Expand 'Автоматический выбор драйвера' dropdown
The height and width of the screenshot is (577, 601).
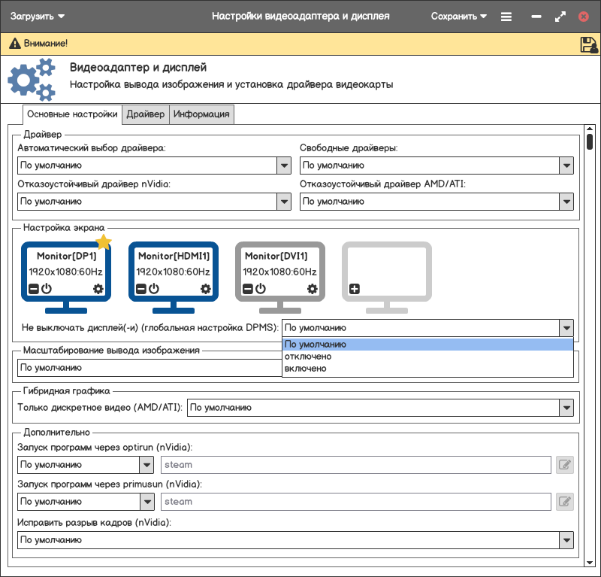(284, 166)
